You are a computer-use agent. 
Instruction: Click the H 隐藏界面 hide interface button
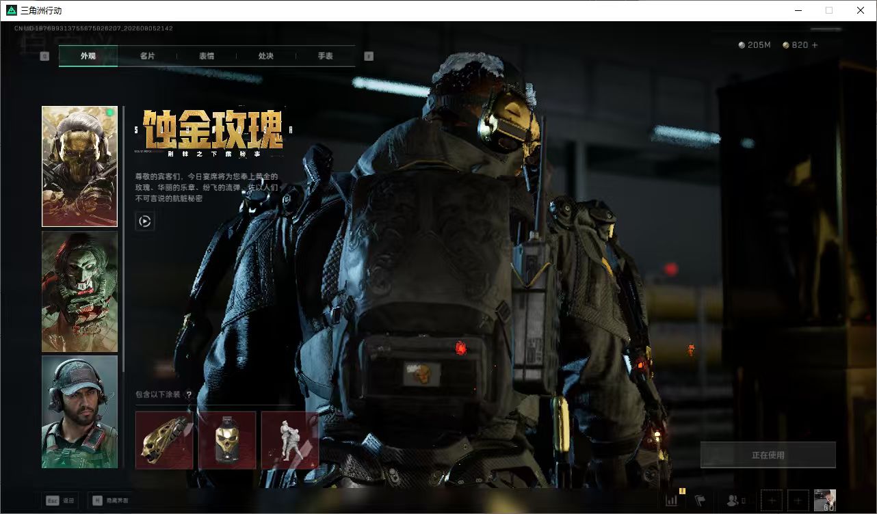[111, 501]
